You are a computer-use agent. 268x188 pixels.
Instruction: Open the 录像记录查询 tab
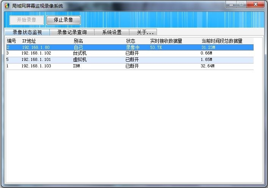tap(72, 32)
